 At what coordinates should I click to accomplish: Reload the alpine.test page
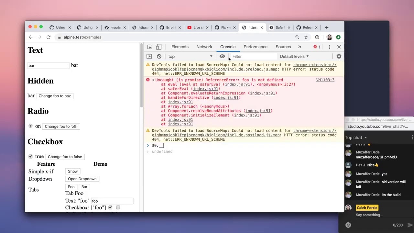[x=48, y=37]
